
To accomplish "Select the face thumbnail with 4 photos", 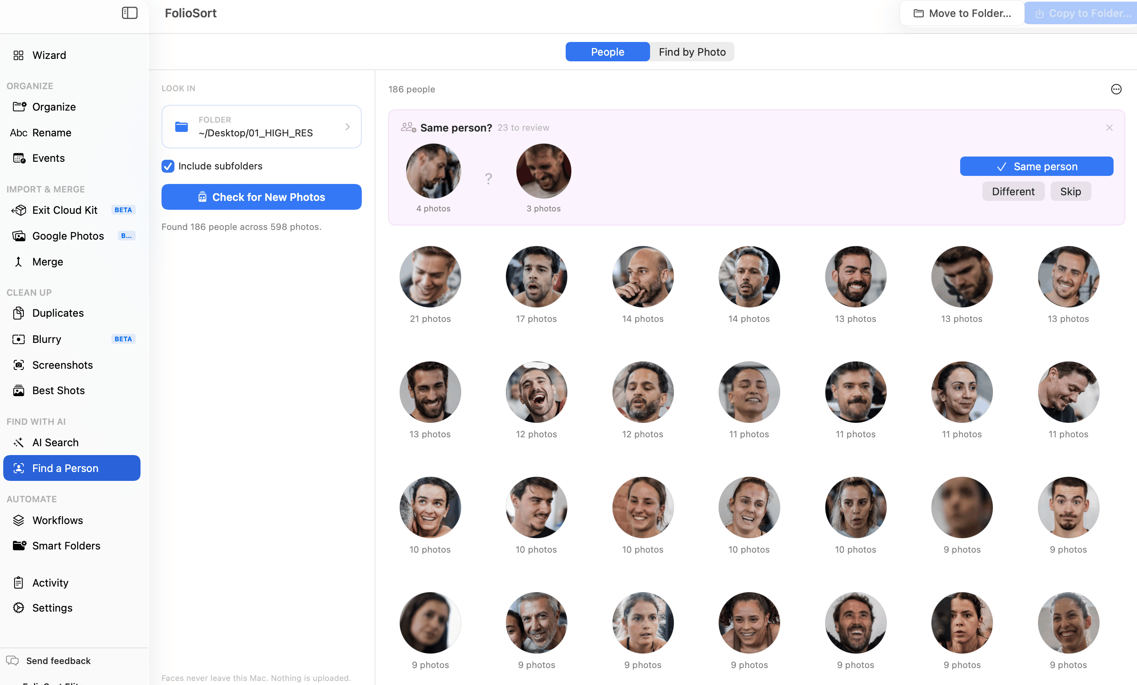I will [x=433, y=171].
